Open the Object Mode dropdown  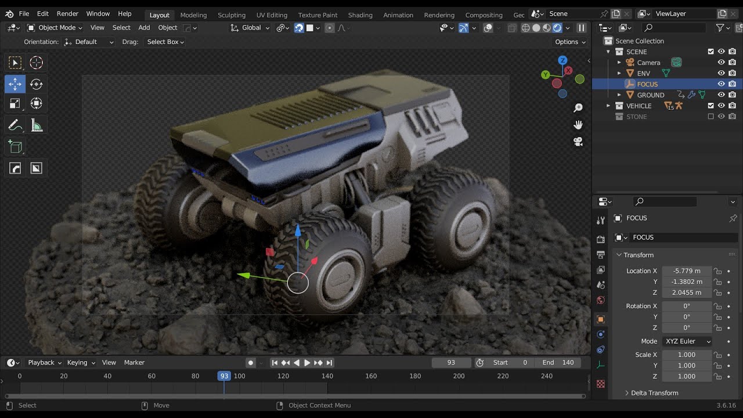55,28
